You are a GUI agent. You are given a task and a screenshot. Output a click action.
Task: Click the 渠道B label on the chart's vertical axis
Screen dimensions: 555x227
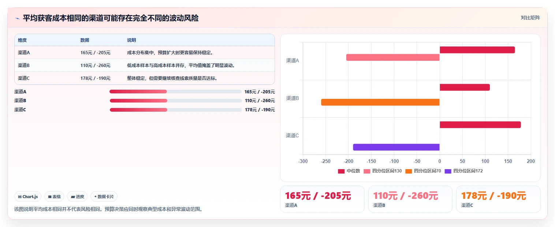(x=293, y=98)
